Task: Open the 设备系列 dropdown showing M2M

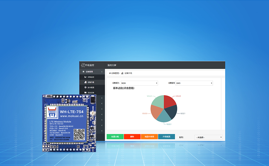Action: pos(139,83)
